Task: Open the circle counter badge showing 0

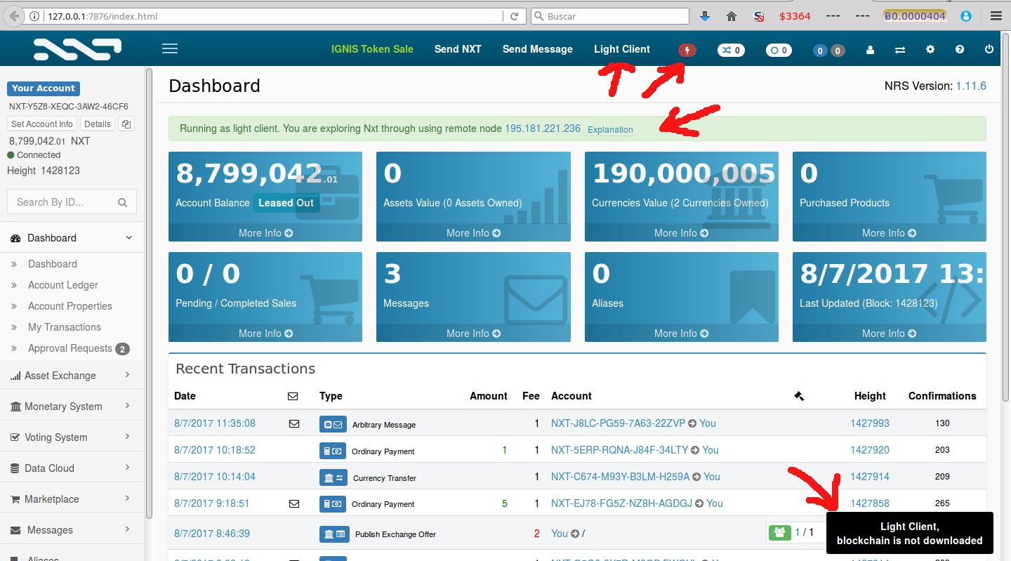Action: click(x=779, y=50)
